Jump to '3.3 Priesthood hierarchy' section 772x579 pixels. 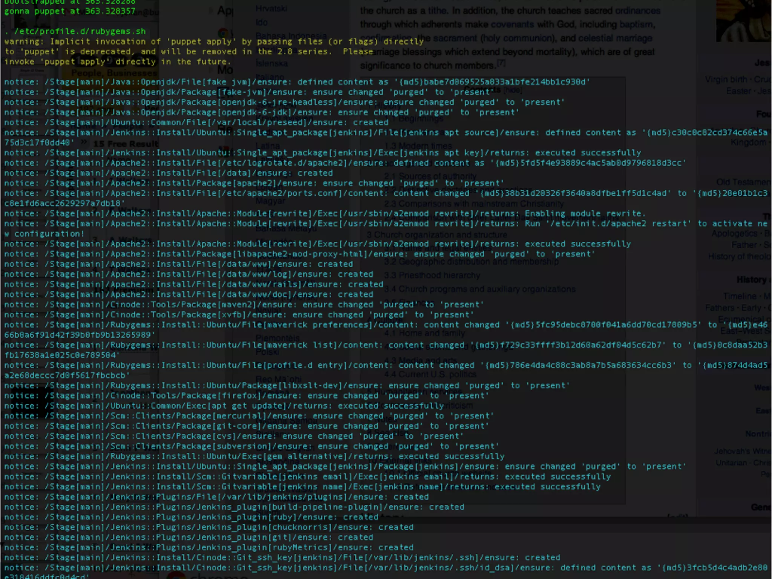coord(432,276)
